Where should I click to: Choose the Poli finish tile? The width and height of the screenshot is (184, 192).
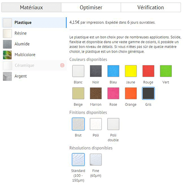(x=96, y=124)
